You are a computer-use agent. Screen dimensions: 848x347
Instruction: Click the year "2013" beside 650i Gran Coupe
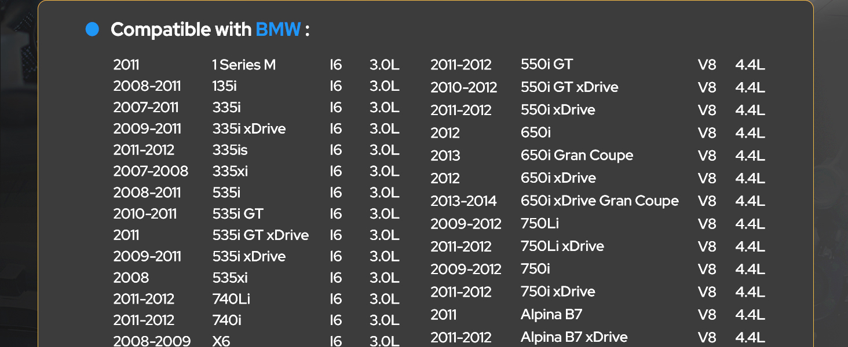click(445, 156)
